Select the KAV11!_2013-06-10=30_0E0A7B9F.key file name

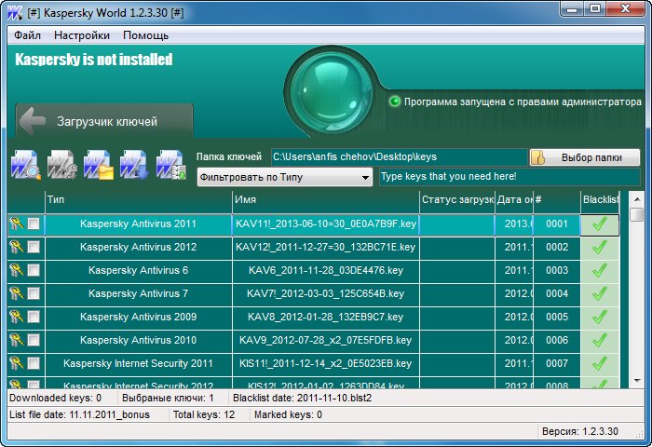click(326, 223)
